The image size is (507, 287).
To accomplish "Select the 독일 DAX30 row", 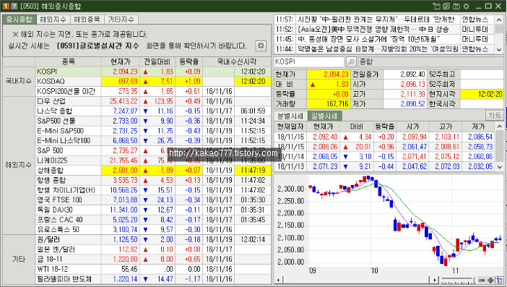I will (153, 210).
